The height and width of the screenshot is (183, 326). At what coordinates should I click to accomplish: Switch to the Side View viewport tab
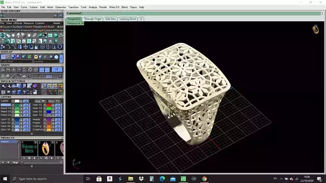[x=110, y=19]
